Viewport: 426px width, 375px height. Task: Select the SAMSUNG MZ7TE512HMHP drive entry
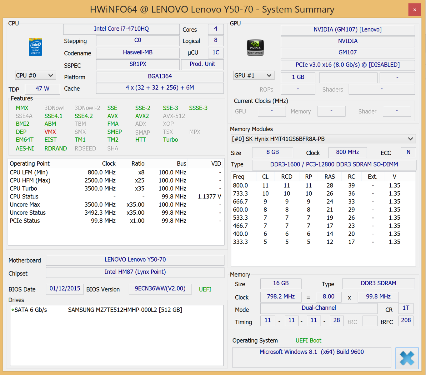[116, 310]
